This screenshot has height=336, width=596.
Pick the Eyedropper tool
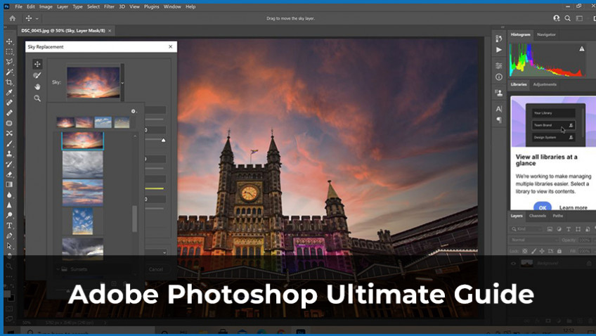tap(9, 93)
